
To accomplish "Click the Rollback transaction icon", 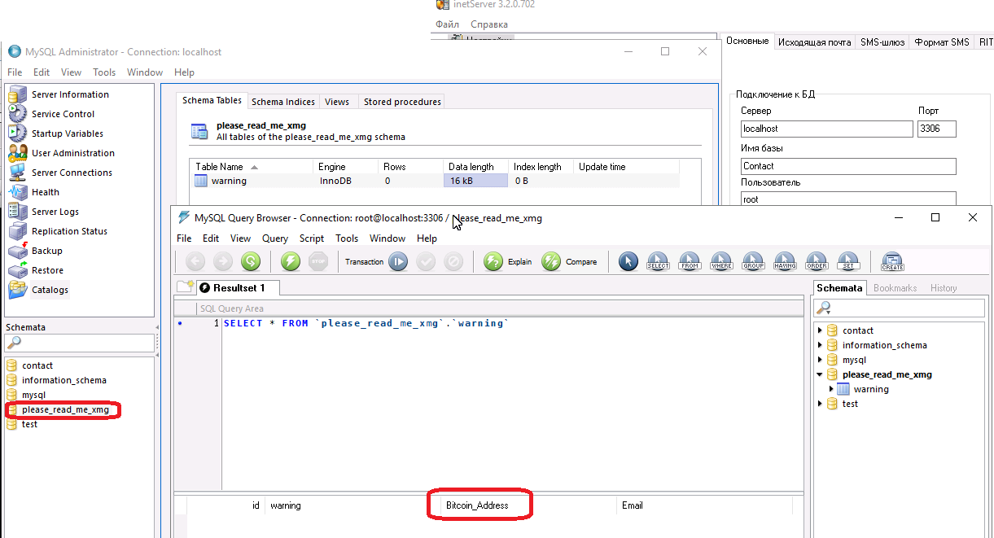I will click(453, 261).
